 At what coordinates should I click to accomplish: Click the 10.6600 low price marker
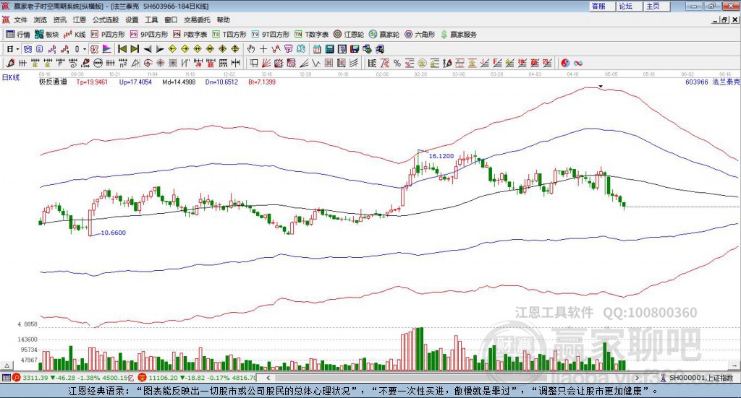(x=114, y=233)
